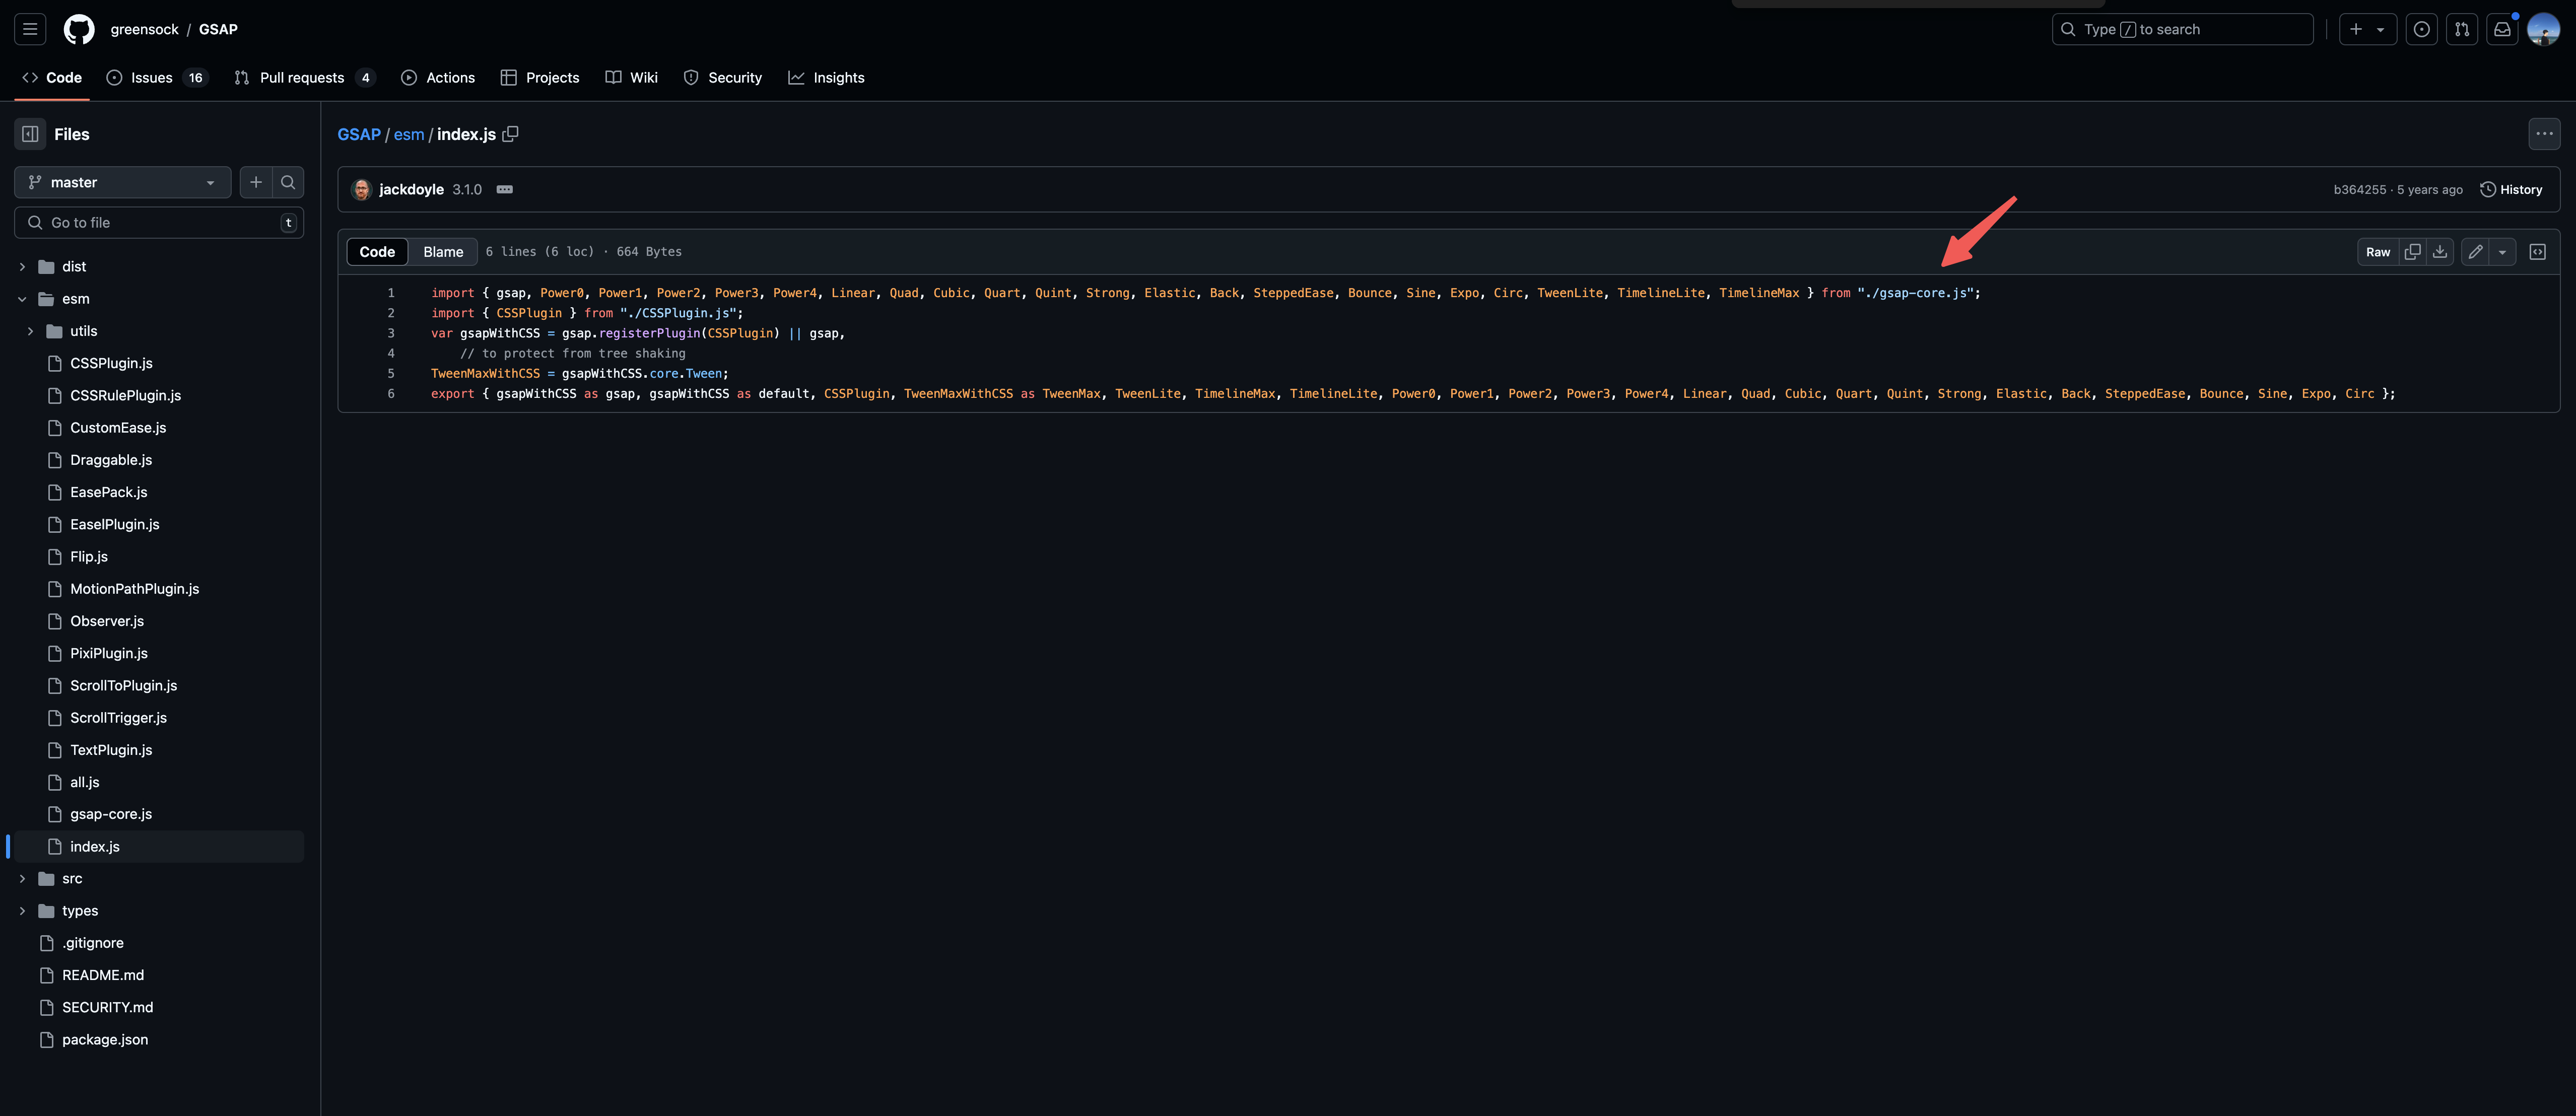
Task: Expand the types folder
Action: 22,911
